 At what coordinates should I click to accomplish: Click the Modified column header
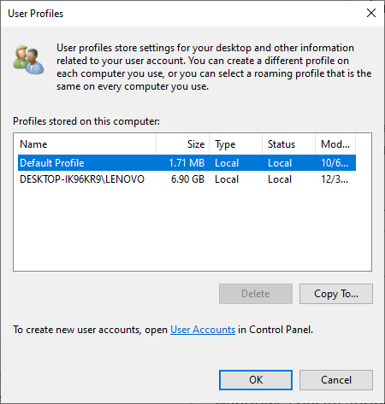coord(335,144)
